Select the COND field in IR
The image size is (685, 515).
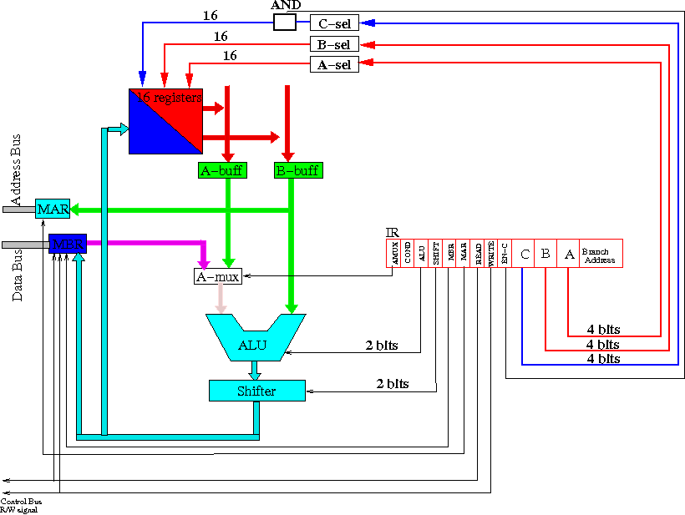[x=408, y=253]
